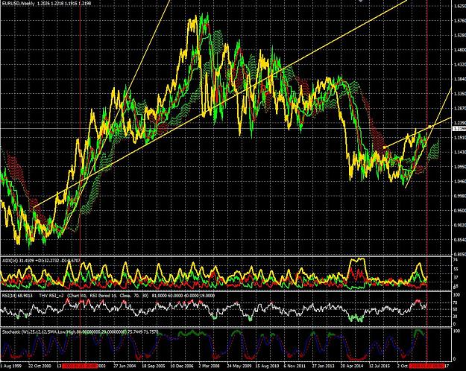Click the 22 Oct 2000 date label
The image size is (466, 371).
(40, 366)
